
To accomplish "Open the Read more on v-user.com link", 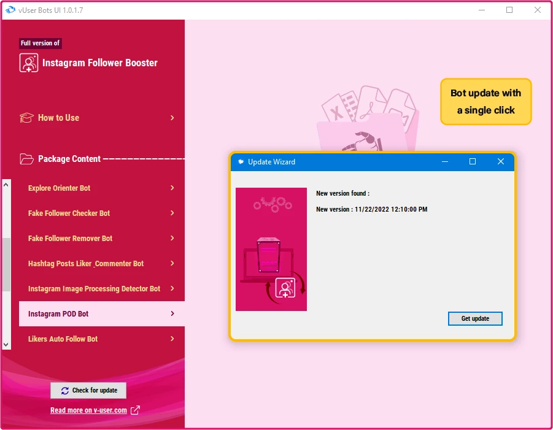I will pos(88,410).
